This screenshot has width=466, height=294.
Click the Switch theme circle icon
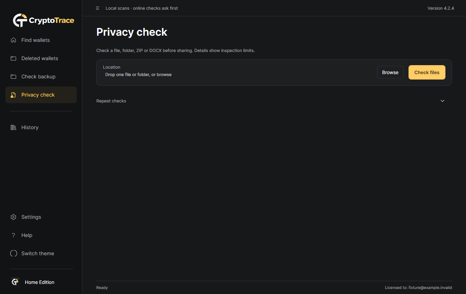click(x=14, y=253)
